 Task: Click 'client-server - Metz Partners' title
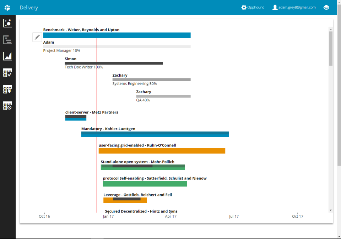pyautogui.click(x=92, y=112)
